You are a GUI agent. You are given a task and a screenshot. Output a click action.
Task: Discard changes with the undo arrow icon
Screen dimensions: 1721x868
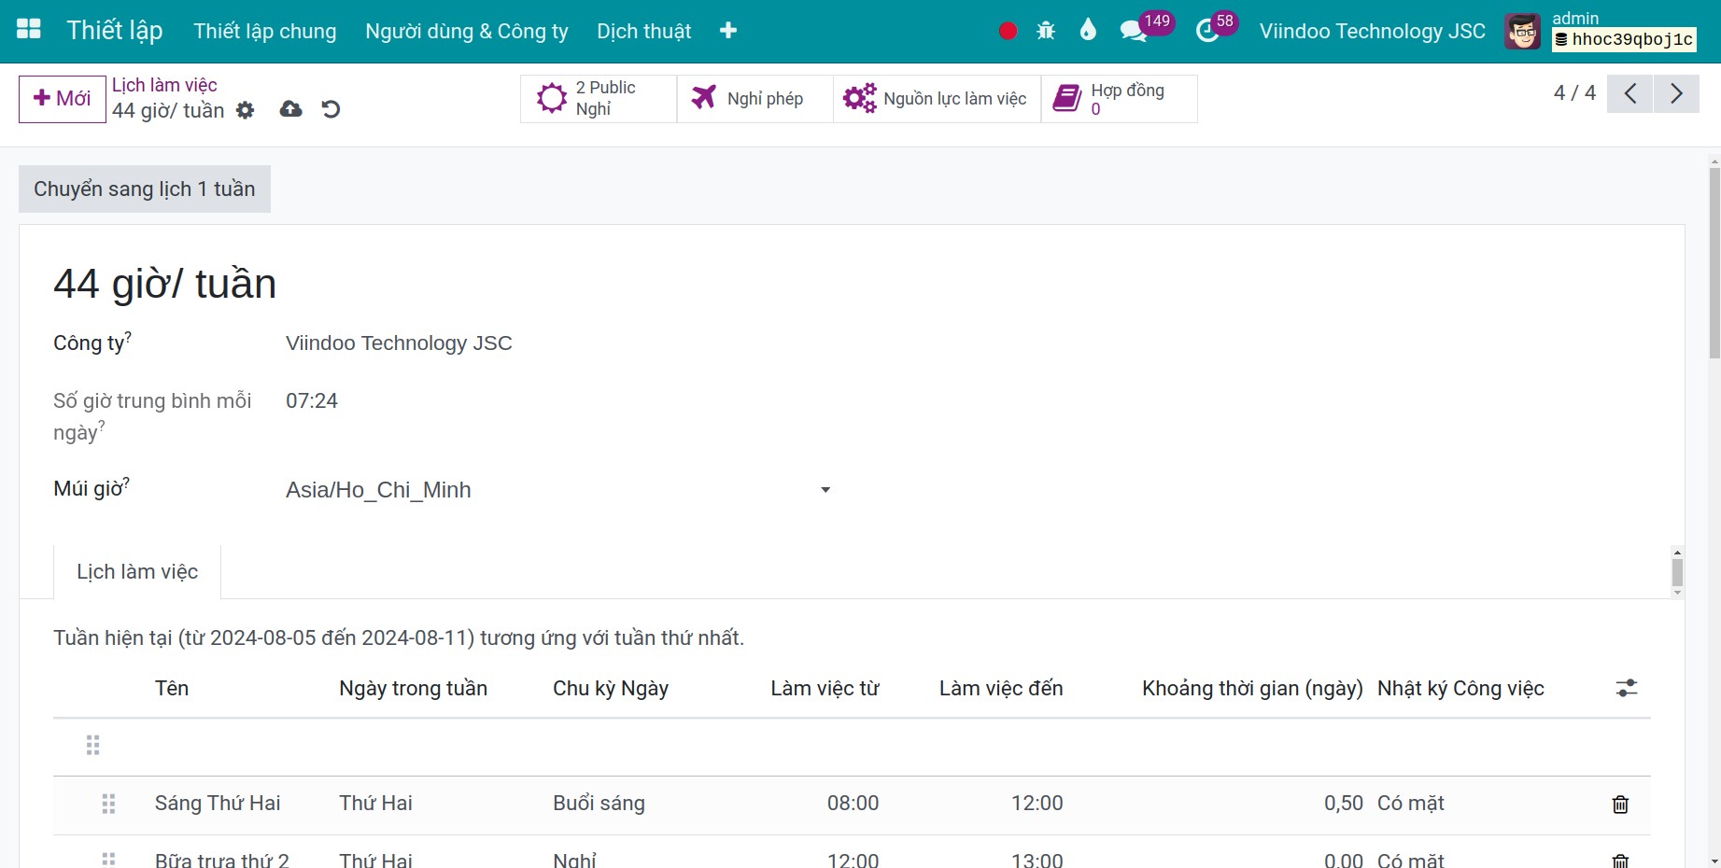[x=331, y=109]
